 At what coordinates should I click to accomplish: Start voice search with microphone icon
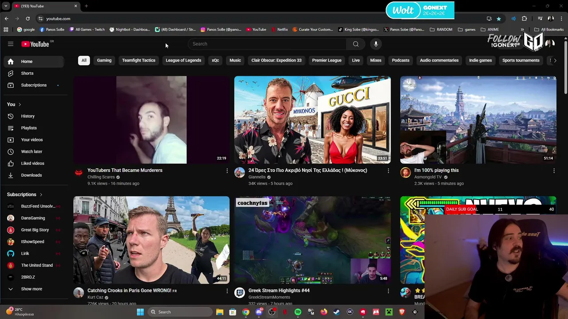point(376,44)
